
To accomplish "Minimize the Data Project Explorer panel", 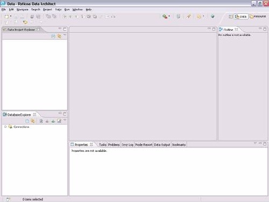I will [60, 29].
